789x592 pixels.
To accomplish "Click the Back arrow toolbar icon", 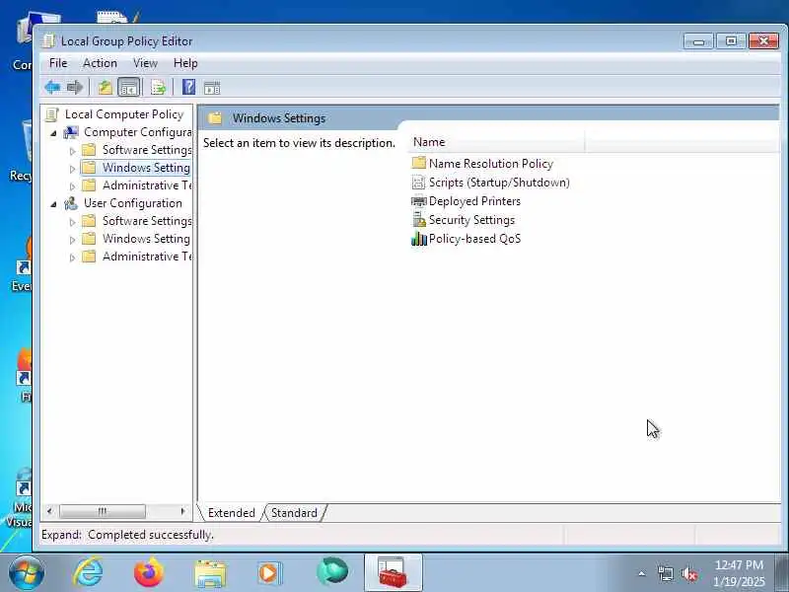I will point(53,88).
